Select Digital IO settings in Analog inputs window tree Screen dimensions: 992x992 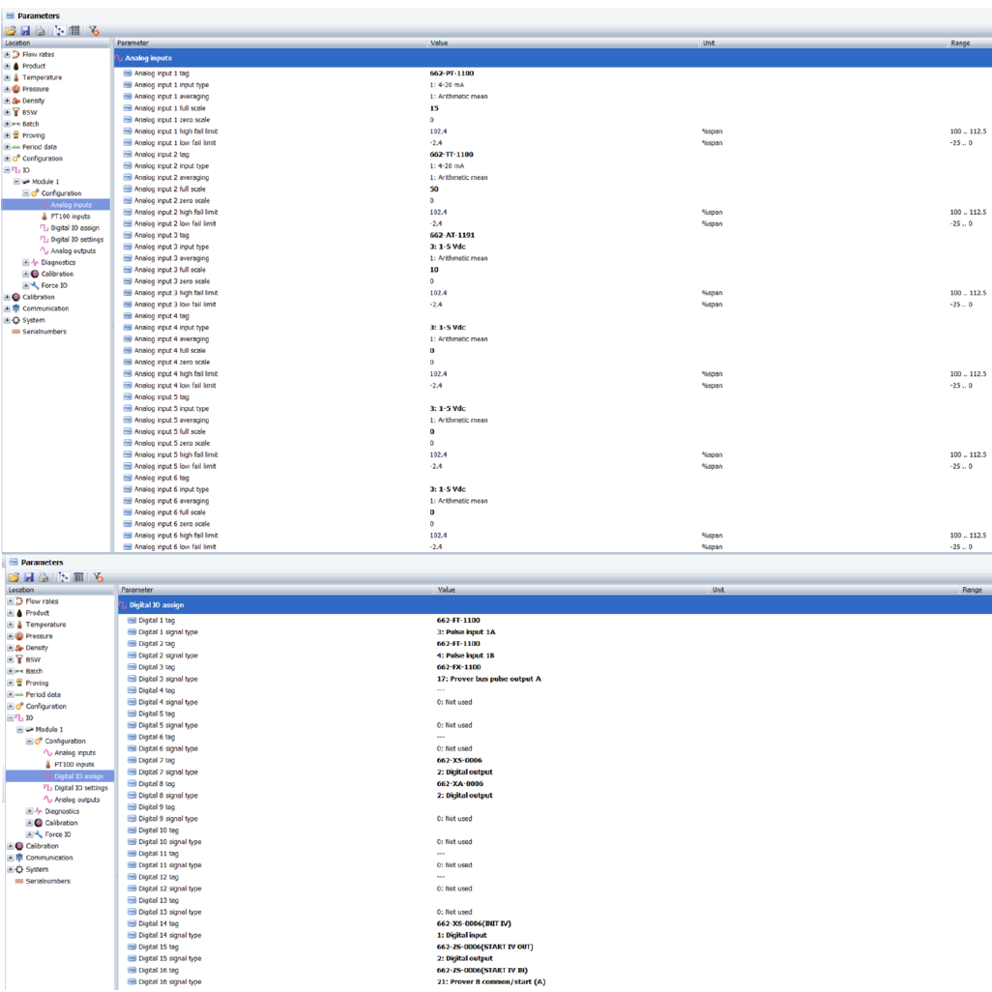(x=77, y=239)
